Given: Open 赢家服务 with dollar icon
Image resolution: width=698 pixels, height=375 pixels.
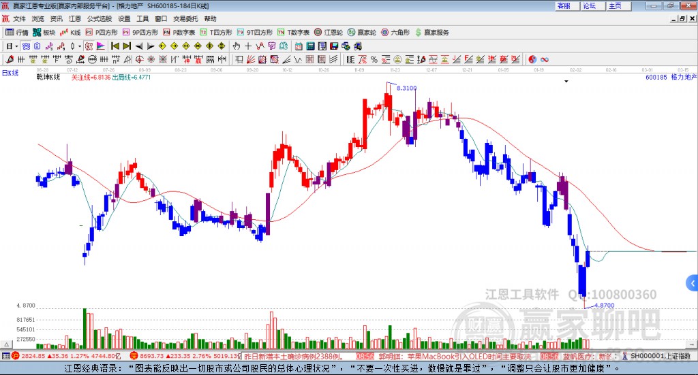Looking at the screenshot, I should click(431, 33).
